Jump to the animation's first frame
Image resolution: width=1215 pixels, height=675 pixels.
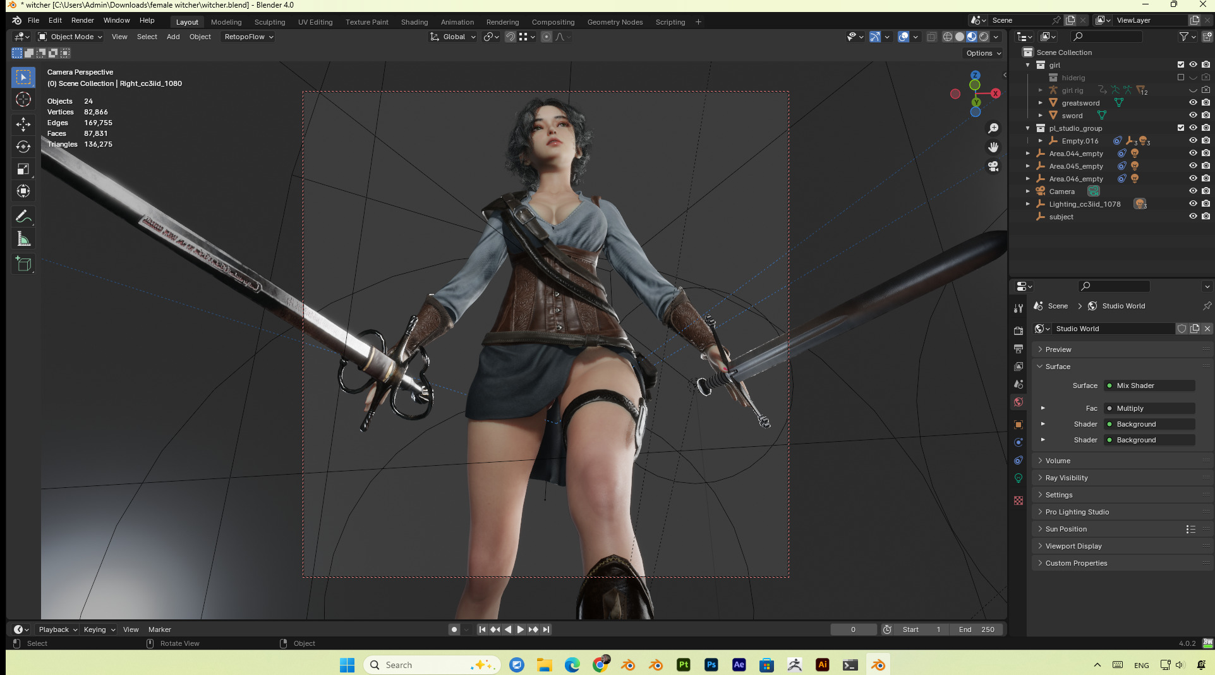(x=482, y=629)
